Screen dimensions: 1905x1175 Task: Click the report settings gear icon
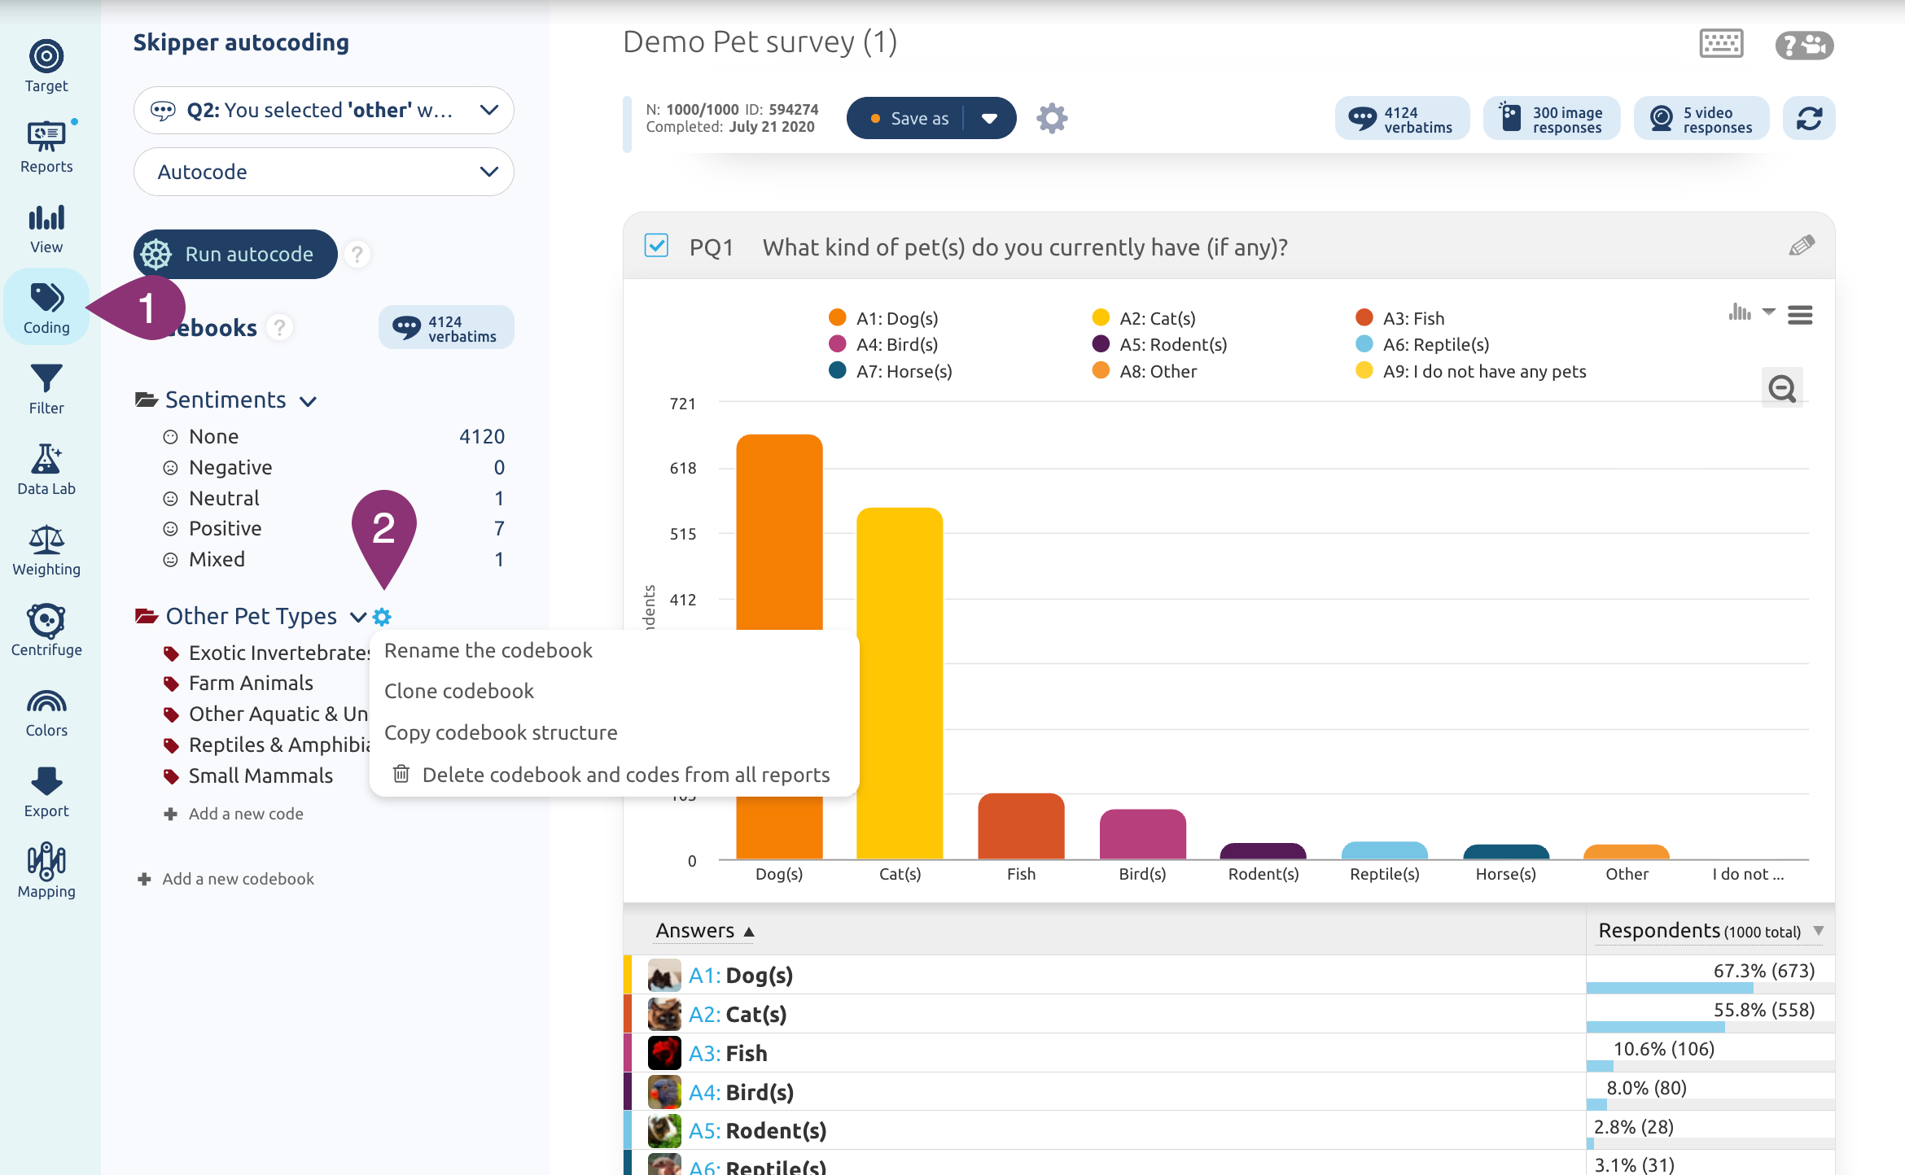click(1052, 118)
